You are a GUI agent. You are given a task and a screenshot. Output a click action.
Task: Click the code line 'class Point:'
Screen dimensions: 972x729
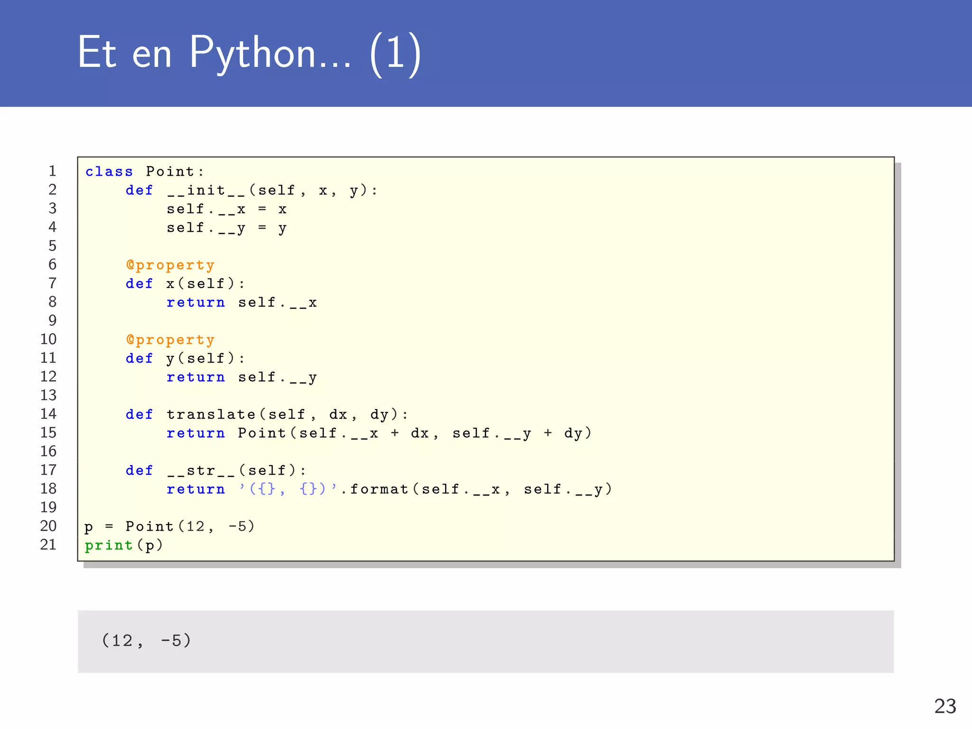pyautogui.click(x=145, y=171)
